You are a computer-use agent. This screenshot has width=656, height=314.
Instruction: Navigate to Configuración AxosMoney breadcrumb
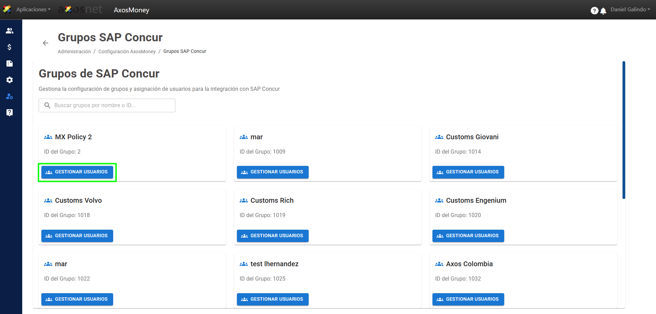pos(127,52)
